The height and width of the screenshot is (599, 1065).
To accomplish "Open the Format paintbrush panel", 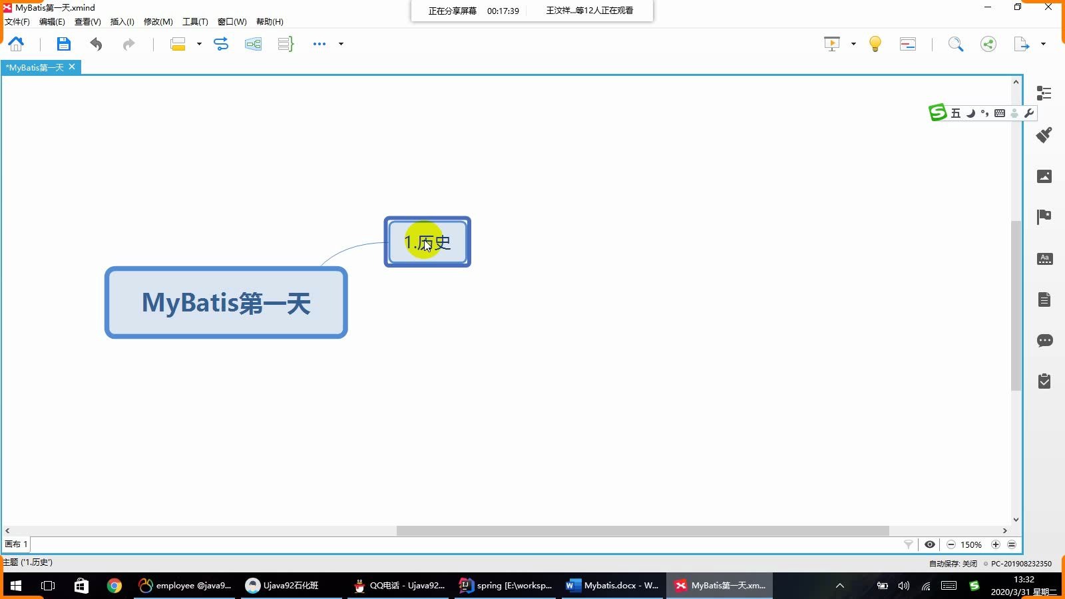I will coord(1044,135).
